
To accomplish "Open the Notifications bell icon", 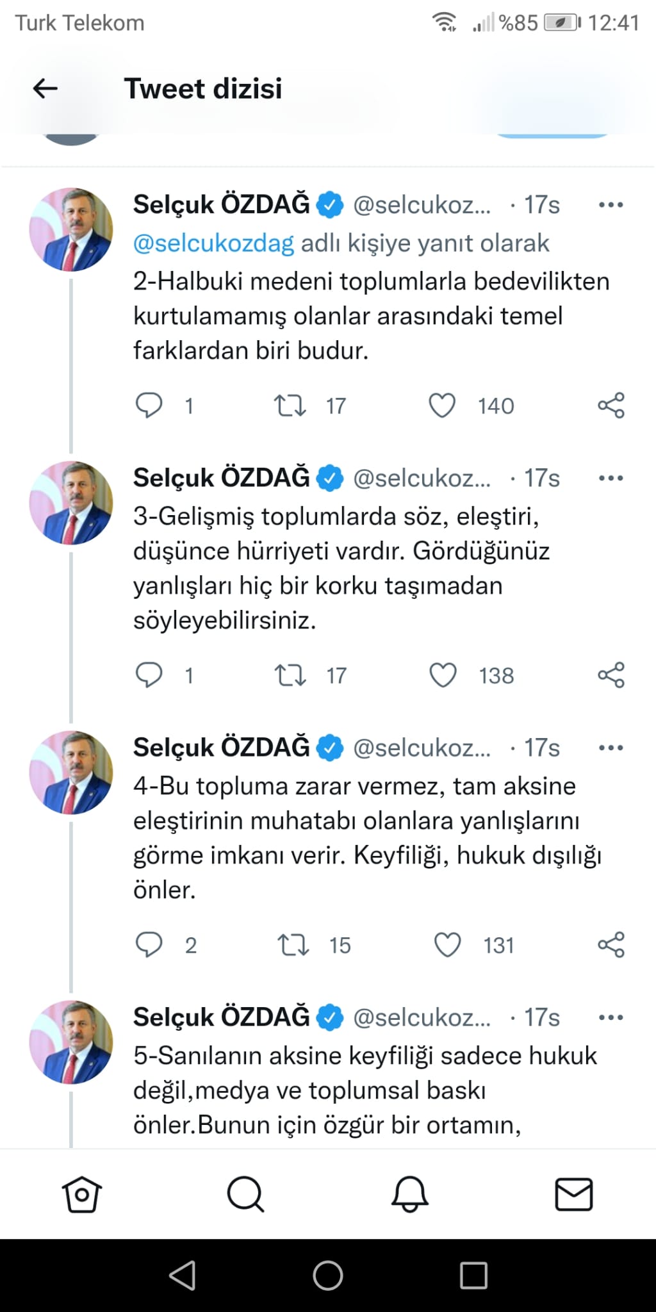I will (410, 1193).
